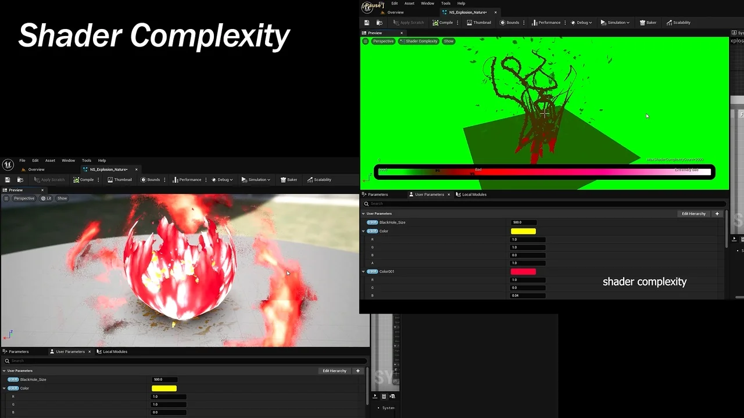Screen dimensions: 744x418
Task: Click the BlackHole_Size value field in the Shader Complexity window
Action: pyautogui.click(x=523, y=222)
